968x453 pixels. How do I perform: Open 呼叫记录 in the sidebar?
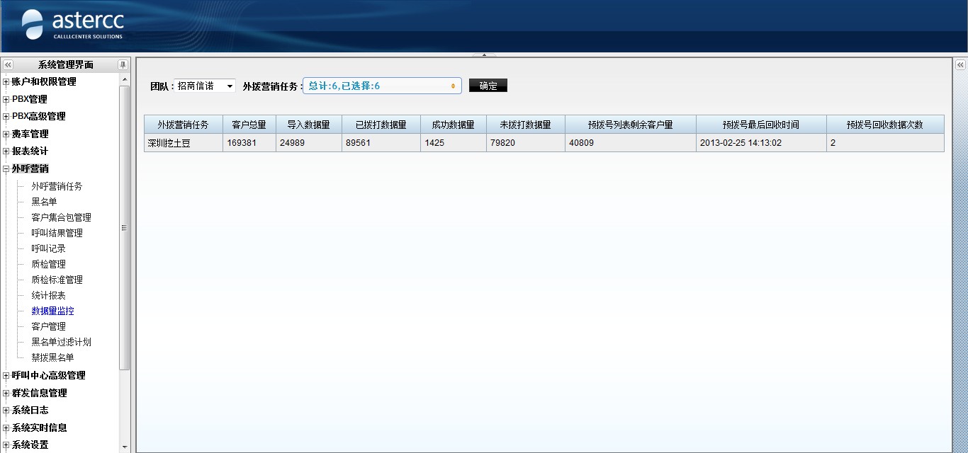click(x=48, y=248)
